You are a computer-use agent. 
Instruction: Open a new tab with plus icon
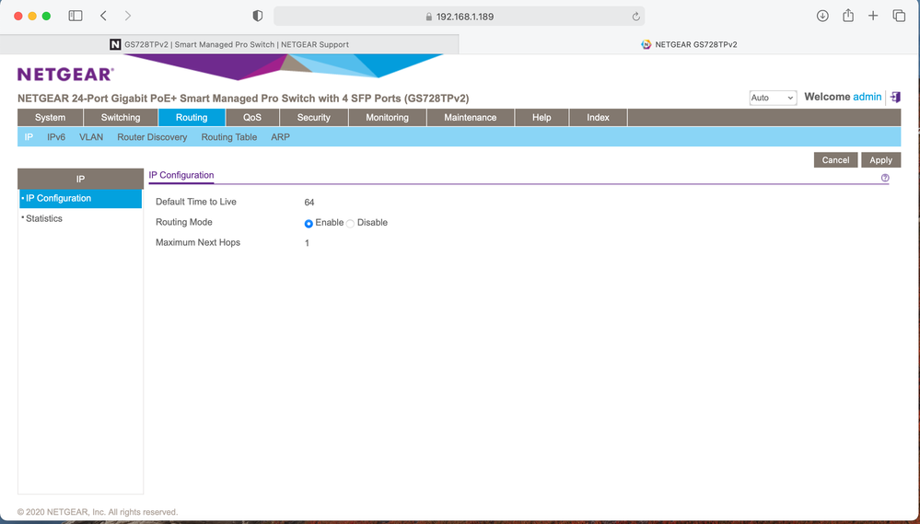pyautogui.click(x=873, y=16)
